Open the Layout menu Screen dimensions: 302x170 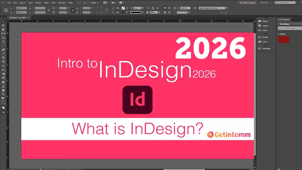(22, 3)
